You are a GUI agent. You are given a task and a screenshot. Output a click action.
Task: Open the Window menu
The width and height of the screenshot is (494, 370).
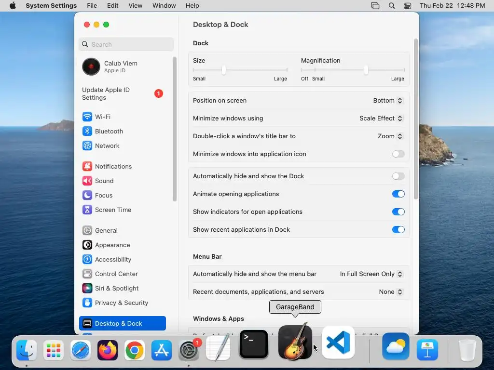pos(164,5)
